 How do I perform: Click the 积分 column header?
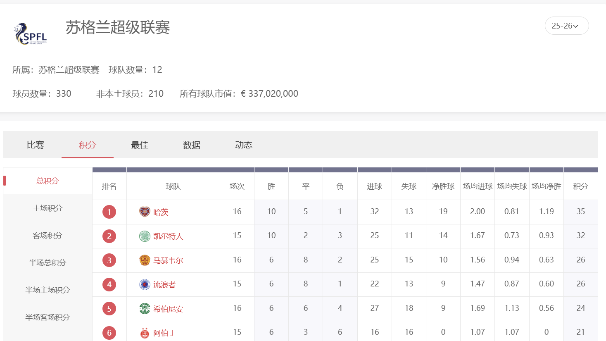pos(580,186)
